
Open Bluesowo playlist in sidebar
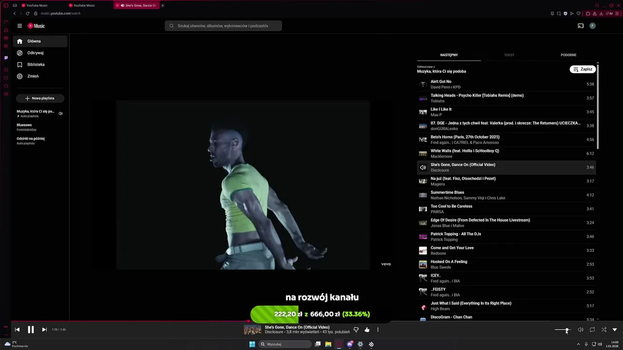40,127
